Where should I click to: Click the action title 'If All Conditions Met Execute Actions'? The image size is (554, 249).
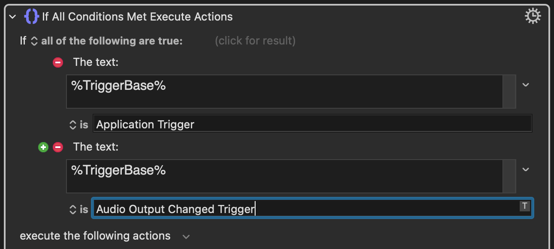[137, 17]
